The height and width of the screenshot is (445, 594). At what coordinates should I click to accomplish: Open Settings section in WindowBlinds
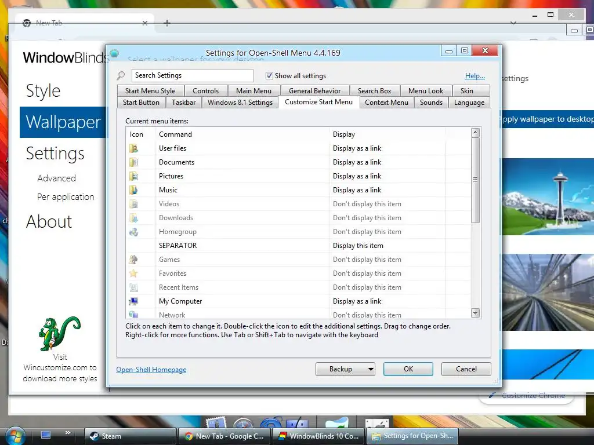point(55,153)
